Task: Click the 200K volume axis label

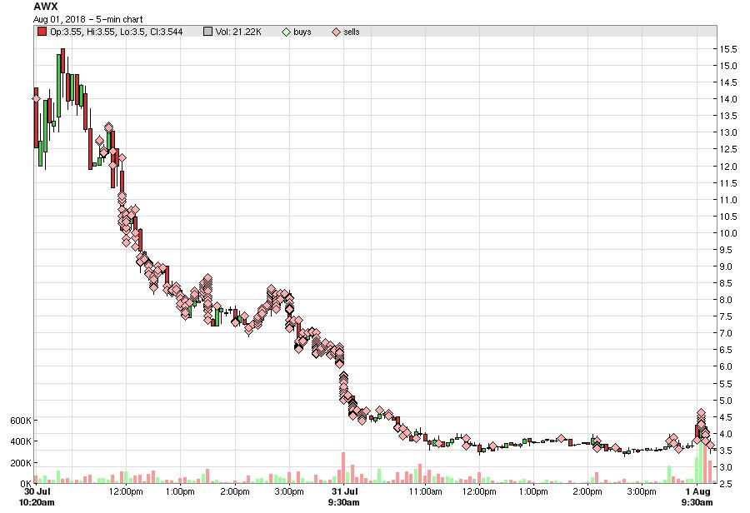Action: 21,463
